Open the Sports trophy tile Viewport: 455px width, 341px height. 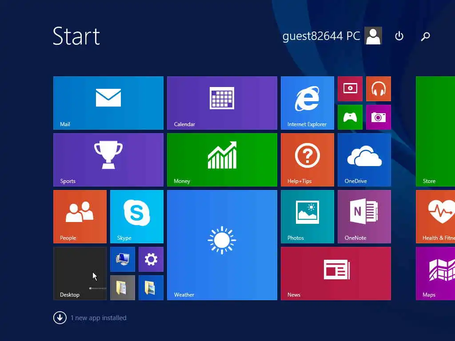point(108,160)
